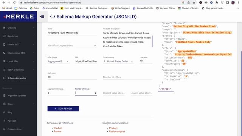Screen dimensions: 242x136
Task: Collapse sidebar with the menu toggle icon
Action: [x=42, y=17]
